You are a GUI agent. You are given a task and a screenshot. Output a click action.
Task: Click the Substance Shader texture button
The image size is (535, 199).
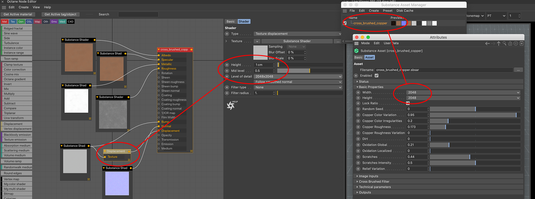click(x=297, y=41)
